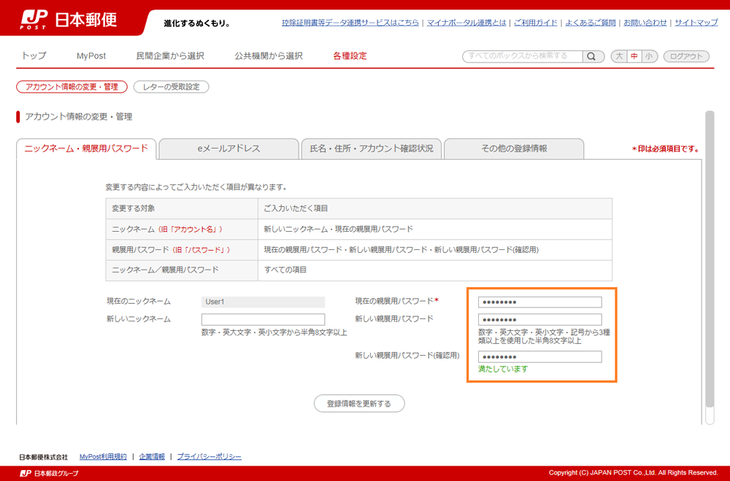Click the 新しい閲覧用パスワード field
730x481 pixels.
(539, 320)
